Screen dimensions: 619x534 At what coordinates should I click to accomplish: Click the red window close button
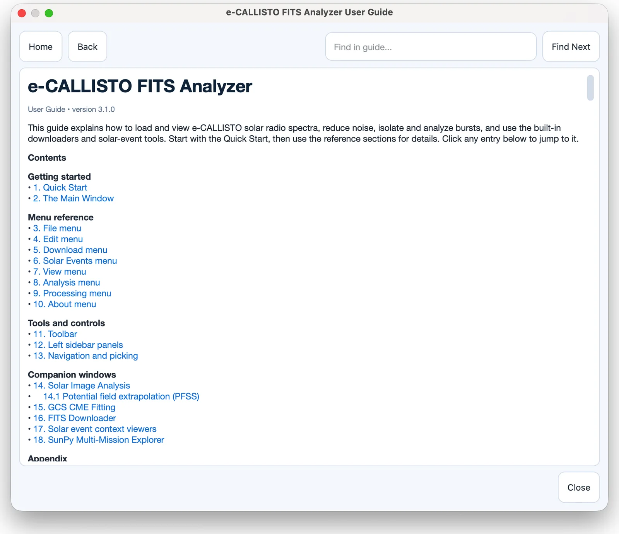click(22, 13)
